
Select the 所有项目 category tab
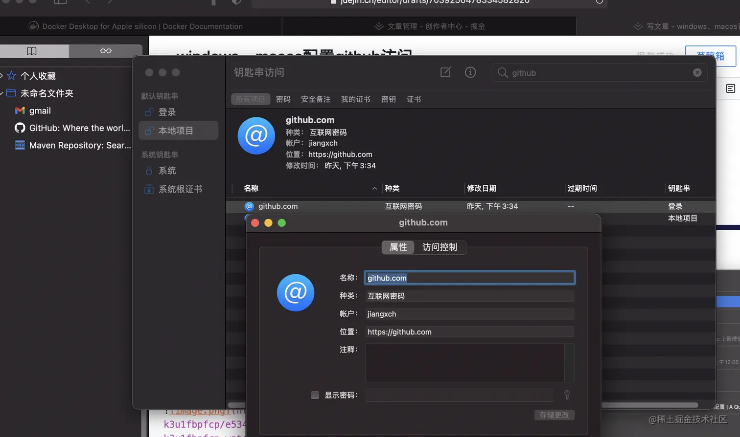pyautogui.click(x=251, y=99)
